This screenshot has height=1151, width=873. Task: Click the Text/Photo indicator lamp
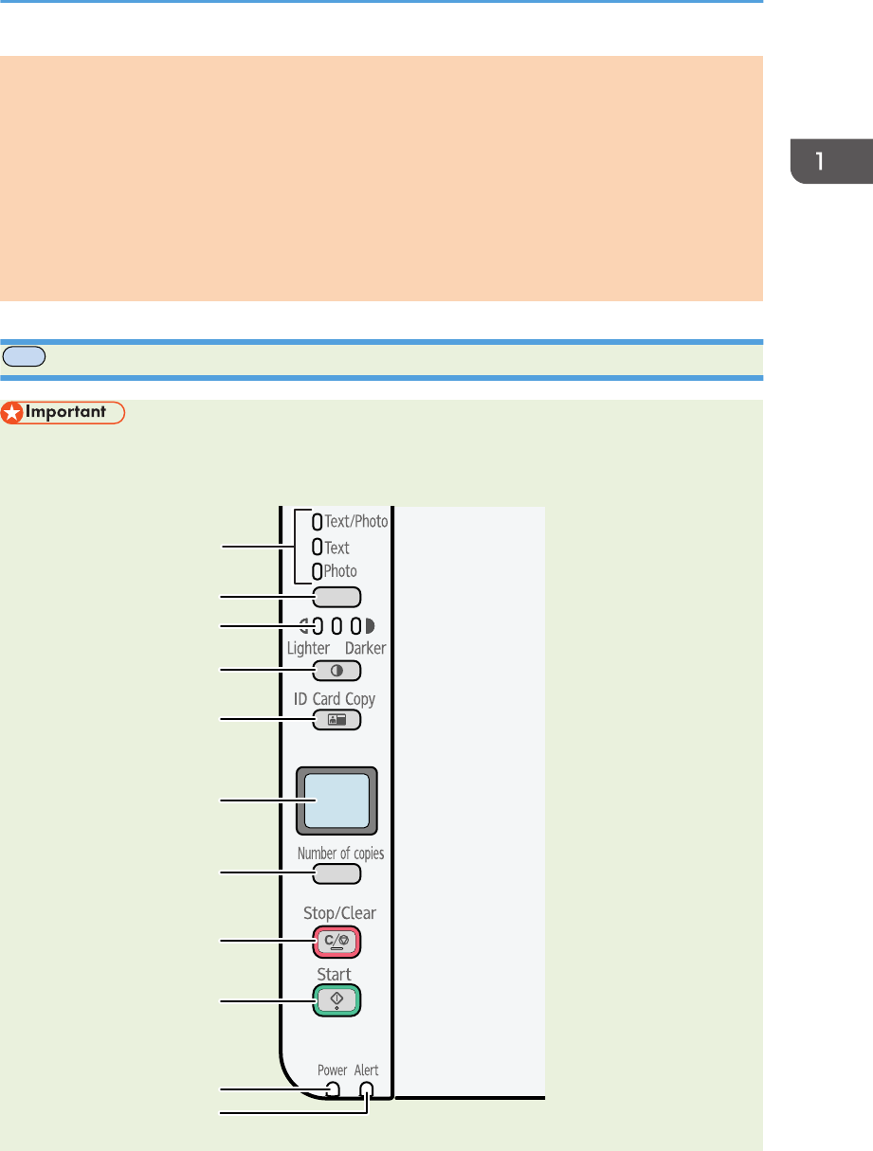(318, 521)
